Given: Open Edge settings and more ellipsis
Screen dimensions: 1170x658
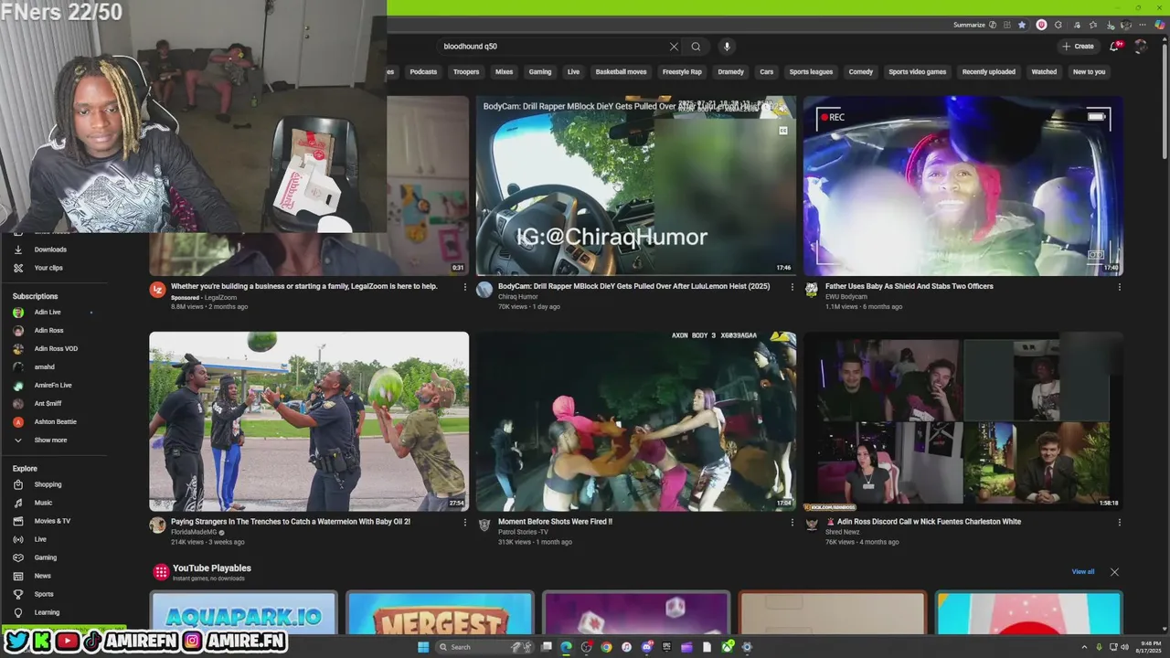Looking at the screenshot, I should [x=1143, y=25].
